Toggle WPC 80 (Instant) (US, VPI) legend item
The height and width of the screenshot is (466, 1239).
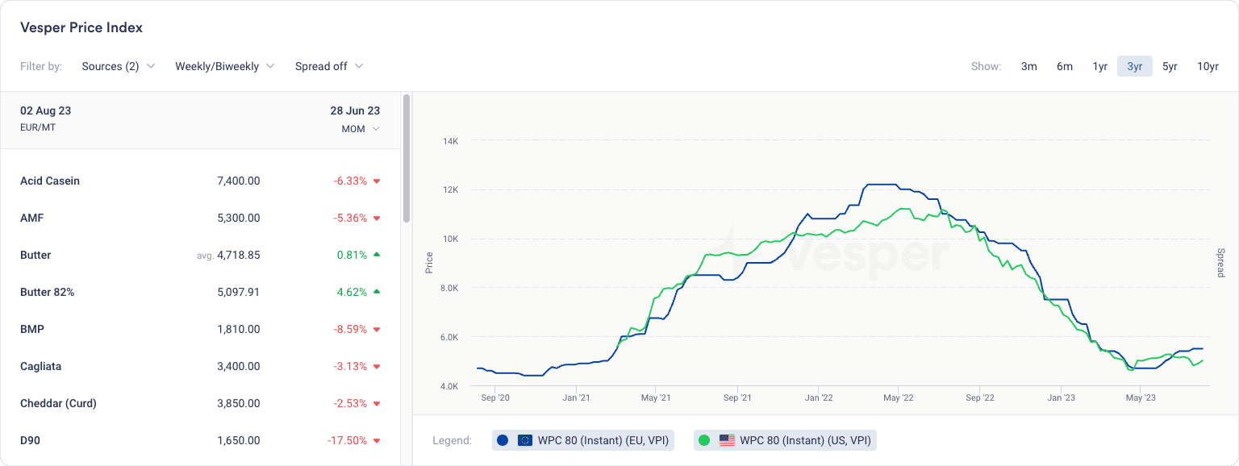(x=785, y=440)
